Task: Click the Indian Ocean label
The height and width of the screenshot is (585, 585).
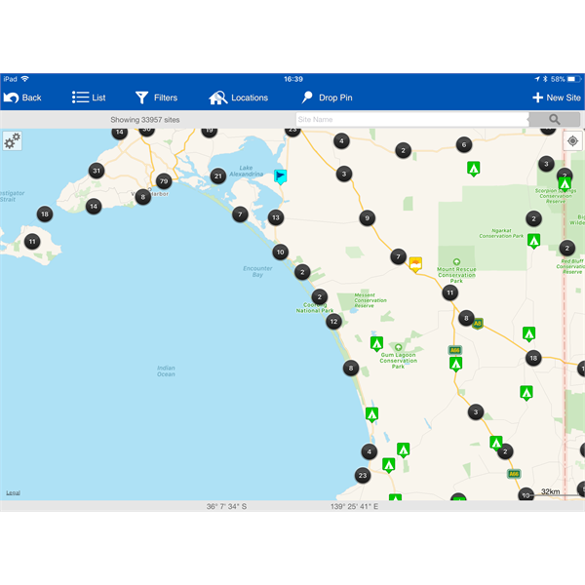Action: coord(166,371)
